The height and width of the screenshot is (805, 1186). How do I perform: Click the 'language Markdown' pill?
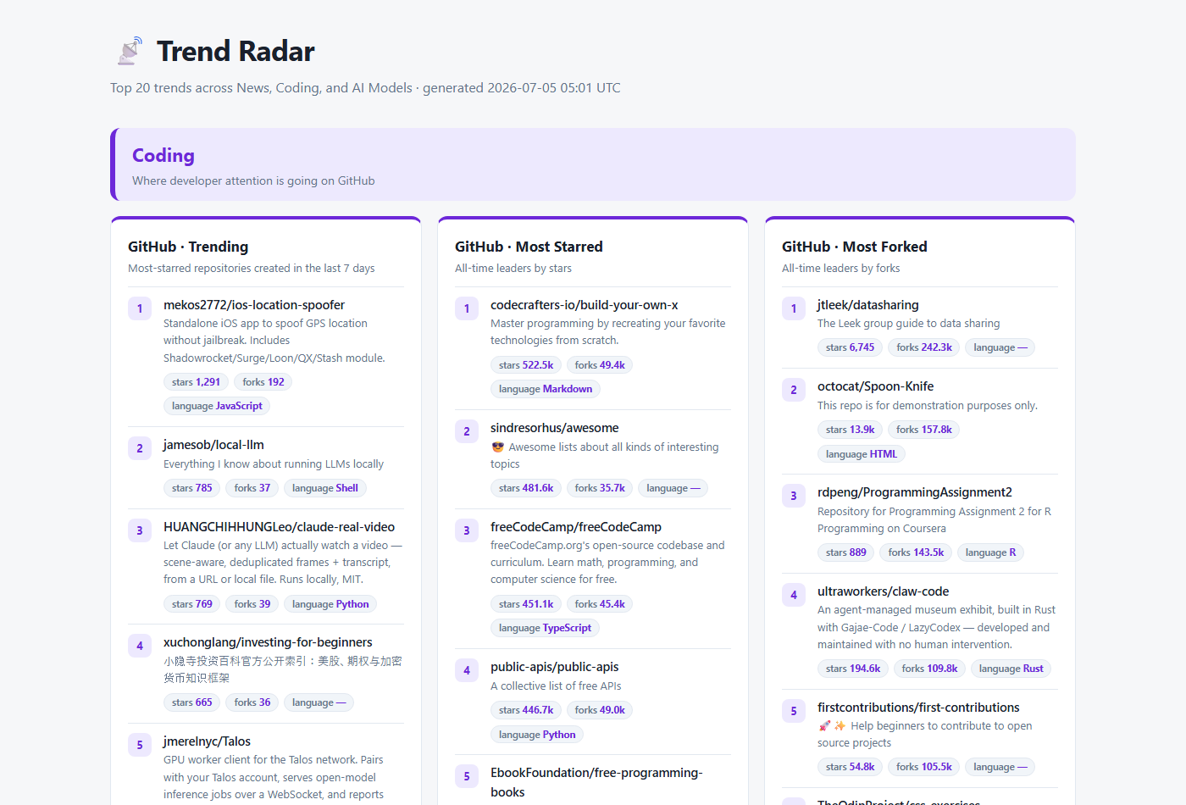(546, 389)
